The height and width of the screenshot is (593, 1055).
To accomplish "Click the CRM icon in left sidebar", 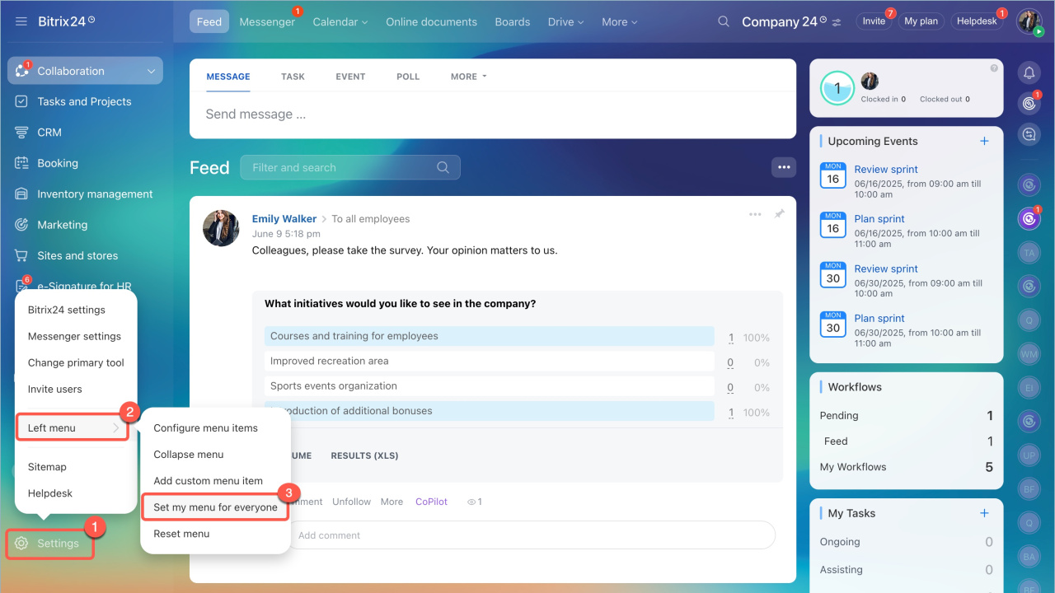I will 22,133.
